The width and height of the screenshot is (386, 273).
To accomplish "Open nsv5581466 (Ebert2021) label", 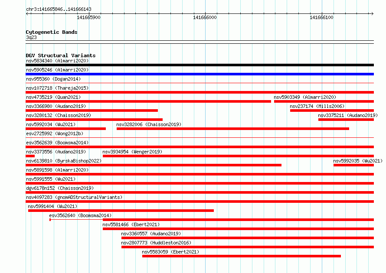I will click(x=131, y=224).
